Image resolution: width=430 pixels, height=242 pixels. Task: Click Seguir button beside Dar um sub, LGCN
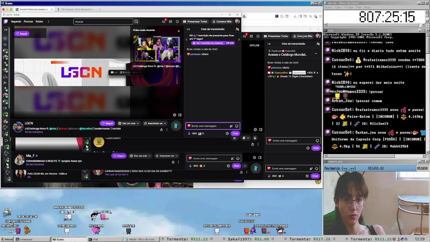coord(107,123)
